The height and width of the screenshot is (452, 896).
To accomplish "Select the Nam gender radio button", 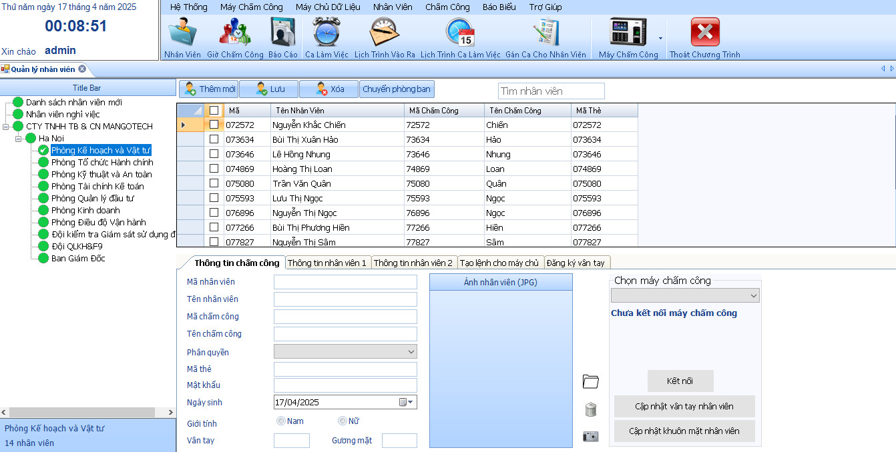I will tap(281, 421).
